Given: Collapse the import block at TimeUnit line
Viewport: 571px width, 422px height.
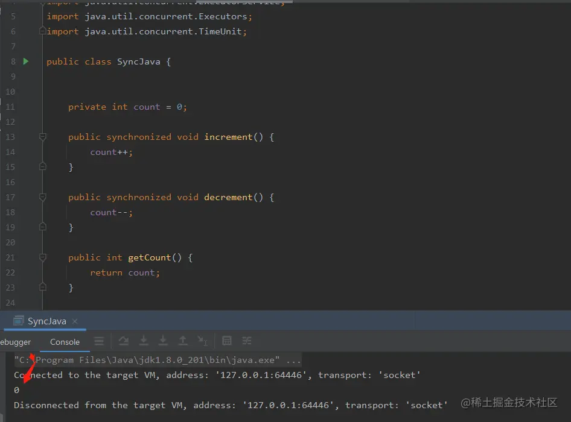Looking at the screenshot, I should pyautogui.click(x=43, y=31).
